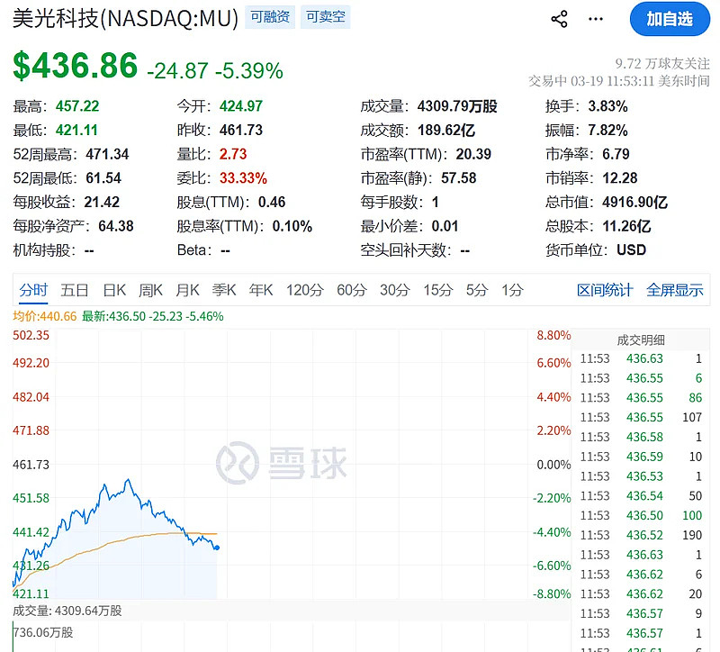Click the stock title 美光科技(NASDAQ:MU)
This screenshot has width=720, height=652.
[125, 19]
